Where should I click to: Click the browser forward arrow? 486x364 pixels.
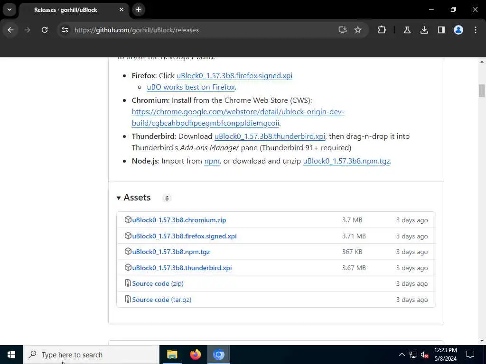point(27,30)
